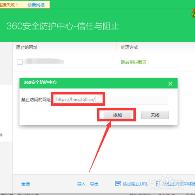Click the 导出 link
This screenshot has width=195, height=195.
(94, 184)
